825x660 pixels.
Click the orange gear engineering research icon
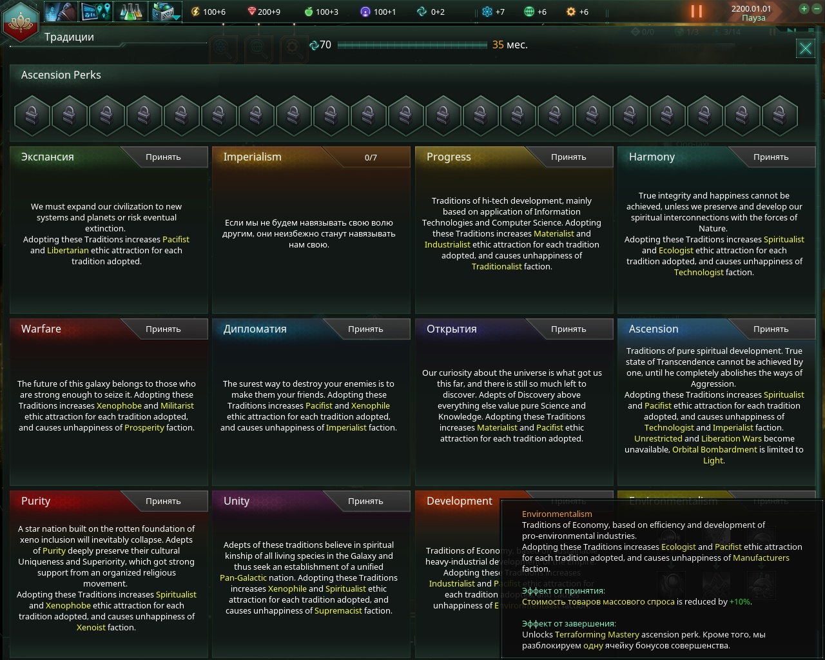pyautogui.click(x=571, y=12)
